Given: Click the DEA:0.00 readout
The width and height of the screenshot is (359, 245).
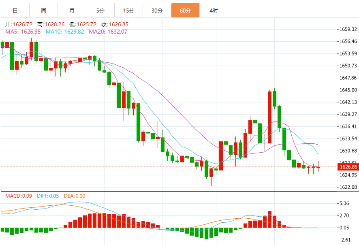Looking at the screenshot, I should coord(75,196).
